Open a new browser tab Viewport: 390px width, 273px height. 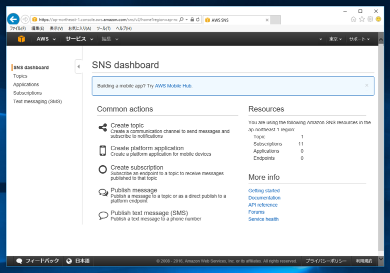click(x=275, y=20)
